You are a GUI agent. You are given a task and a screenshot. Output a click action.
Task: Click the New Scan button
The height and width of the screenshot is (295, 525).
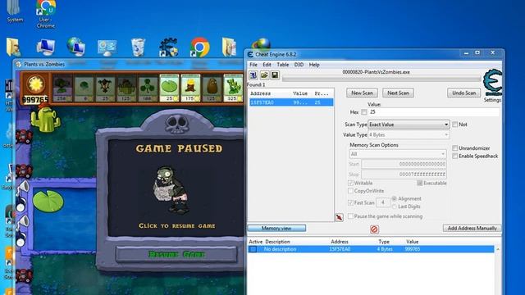362,93
